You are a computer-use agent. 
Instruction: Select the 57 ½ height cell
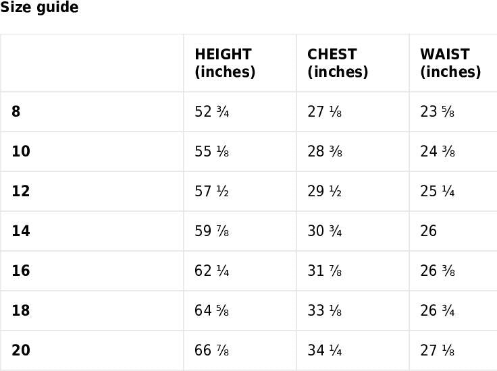click(212, 192)
